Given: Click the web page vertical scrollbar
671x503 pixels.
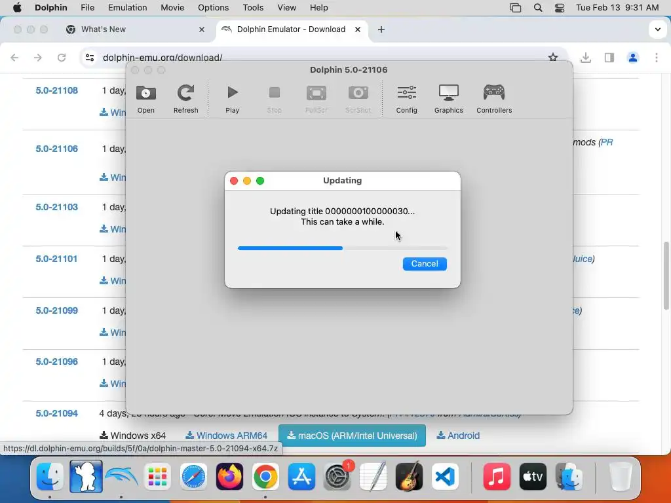Looking at the screenshot, I should point(666,276).
